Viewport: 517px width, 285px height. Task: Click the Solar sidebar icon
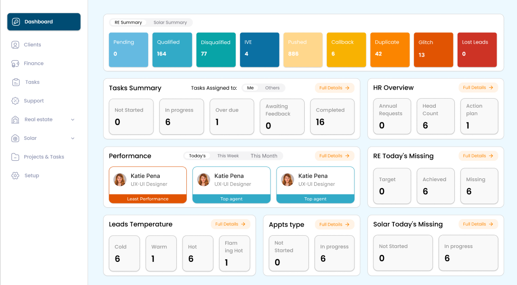pyautogui.click(x=15, y=138)
